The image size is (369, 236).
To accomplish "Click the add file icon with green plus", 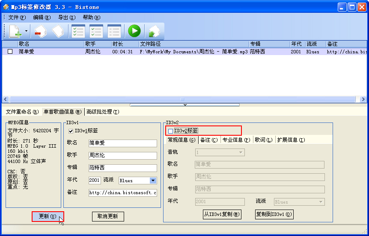I will click(15, 31).
